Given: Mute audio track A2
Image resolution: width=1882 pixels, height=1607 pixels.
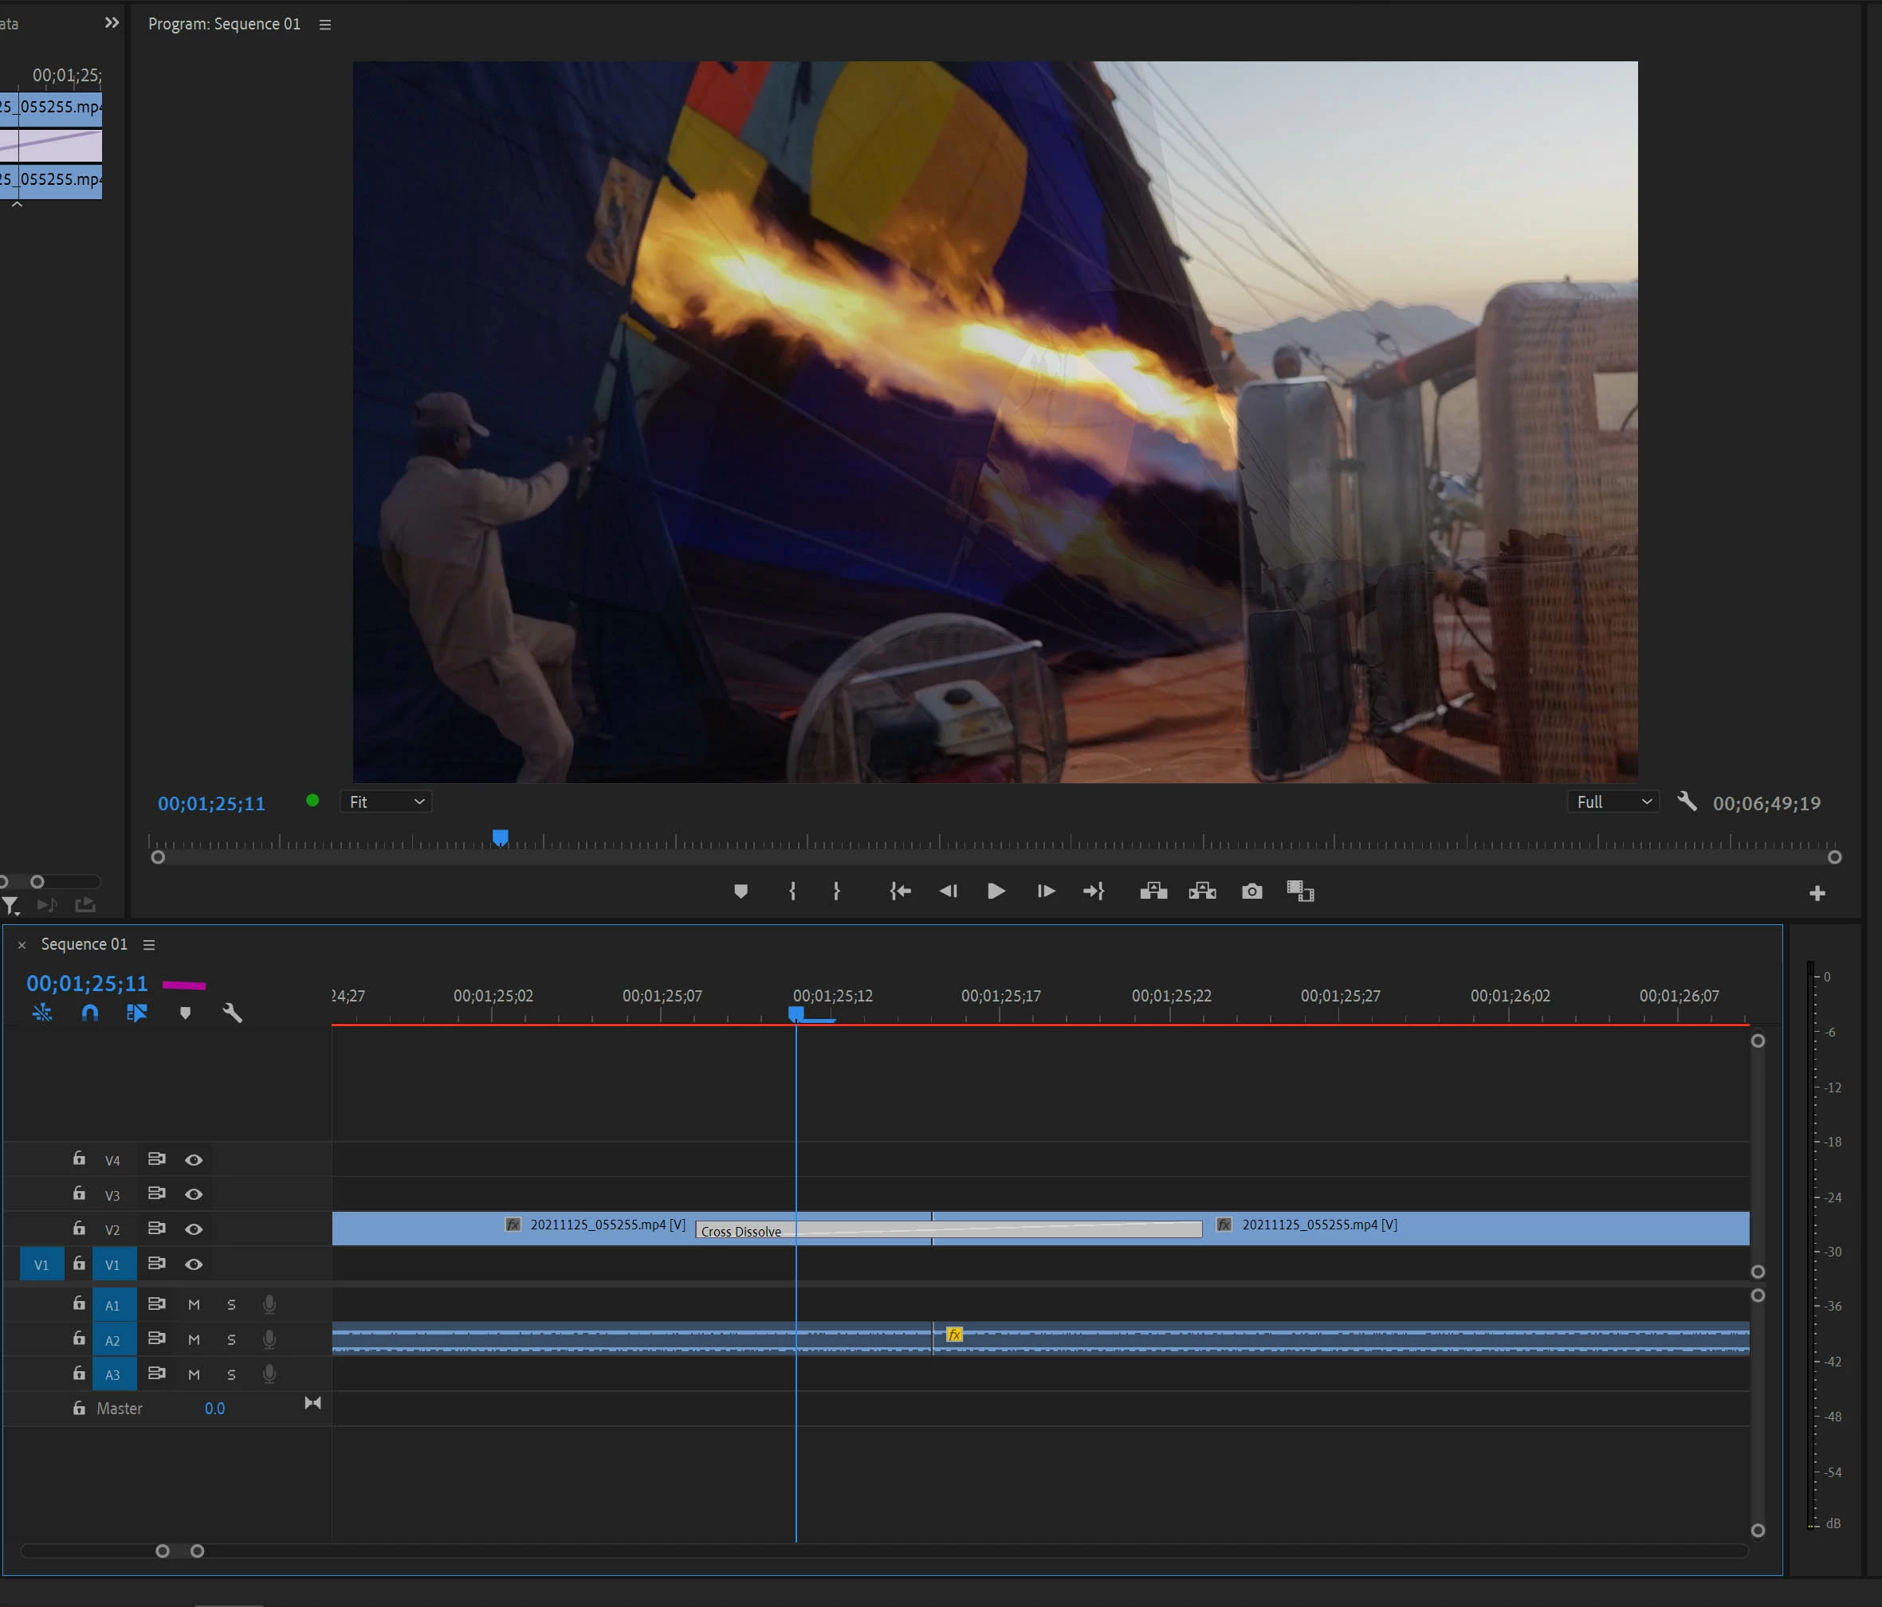Looking at the screenshot, I should pyautogui.click(x=194, y=1339).
